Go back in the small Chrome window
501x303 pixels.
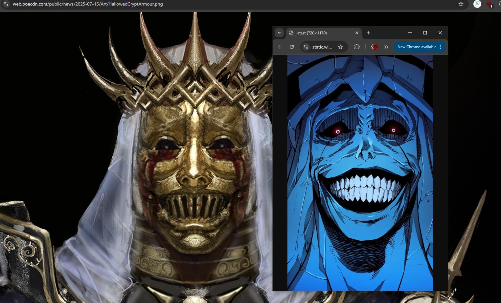tap(280, 47)
